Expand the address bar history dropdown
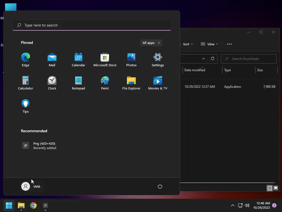Screen dimensions: 282x212 pos(204,59)
